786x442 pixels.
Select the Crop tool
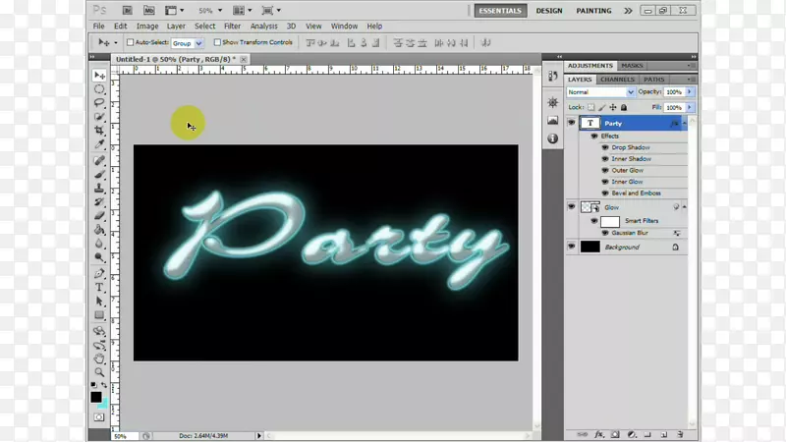[x=99, y=130]
